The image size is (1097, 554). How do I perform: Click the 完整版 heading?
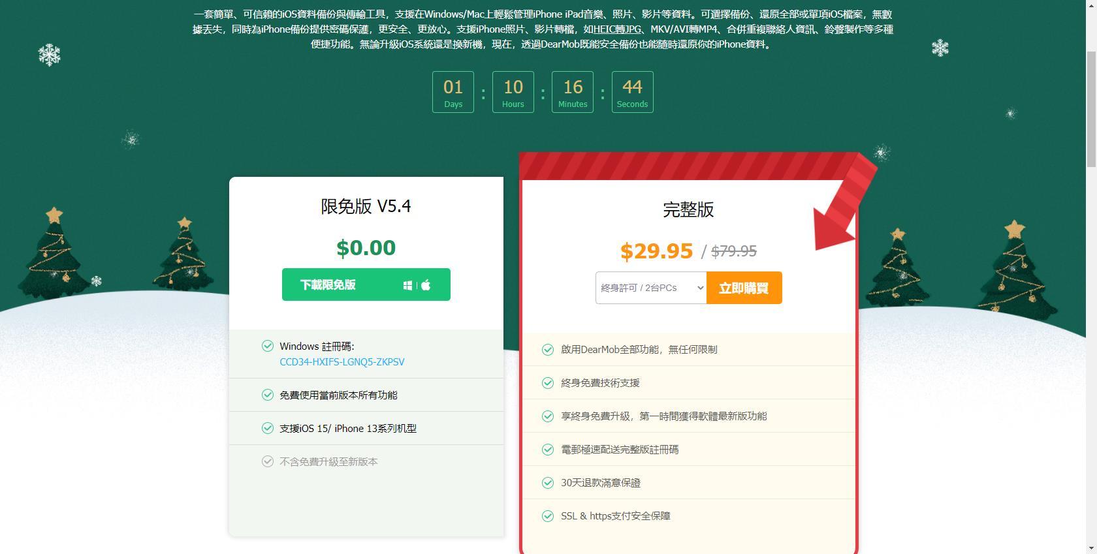pyautogui.click(x=688, y=209)
